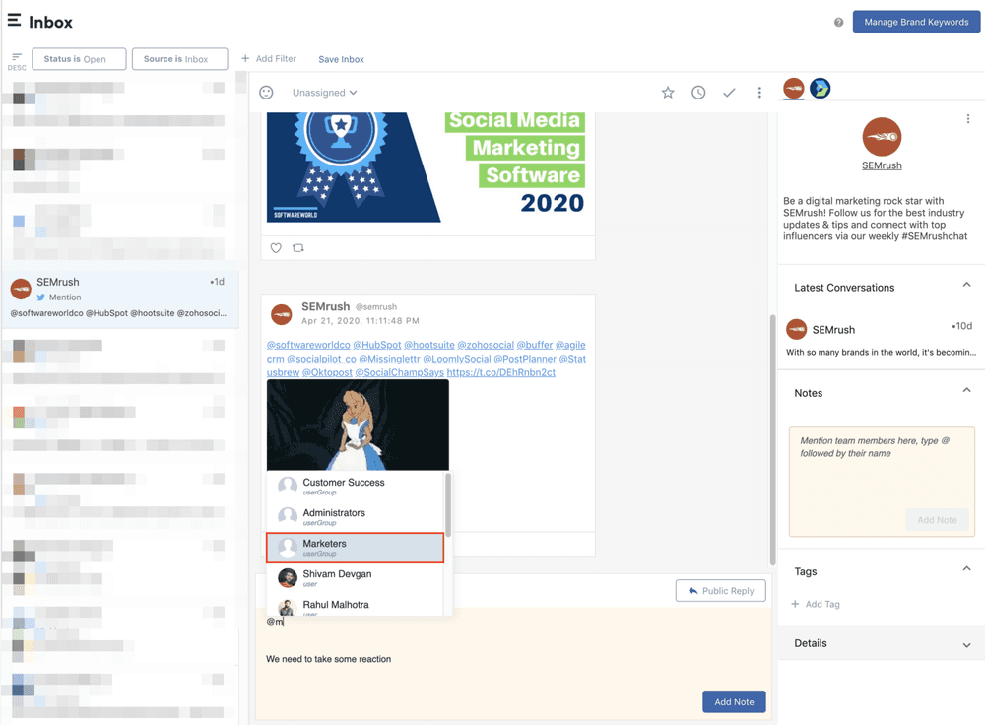
Task: Snooze conversation with the clock icon
Action: click(698, 93)
